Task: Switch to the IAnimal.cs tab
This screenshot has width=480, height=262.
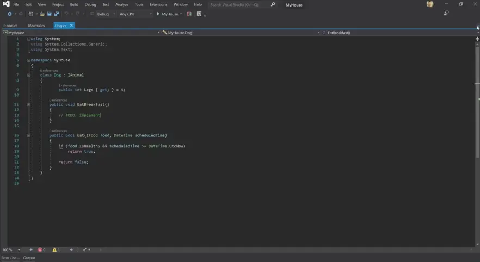Action: 36,26
